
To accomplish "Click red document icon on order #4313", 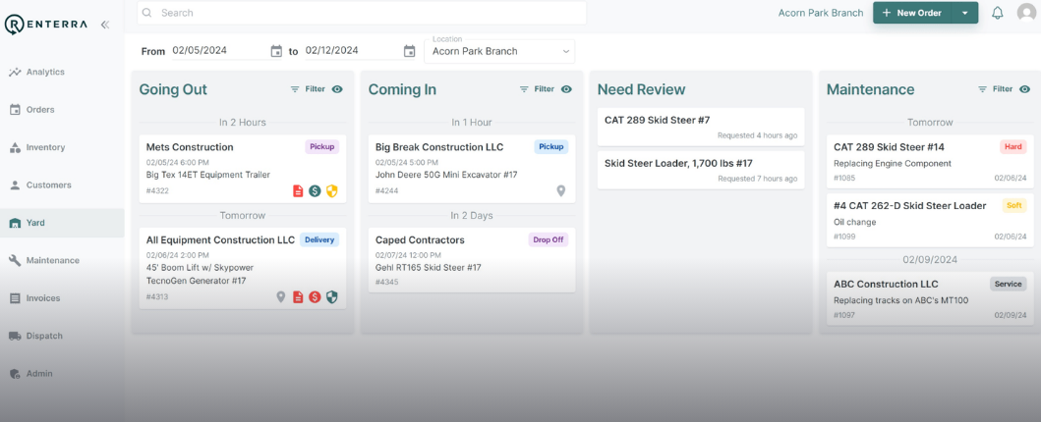I will (x=298, y=296).
